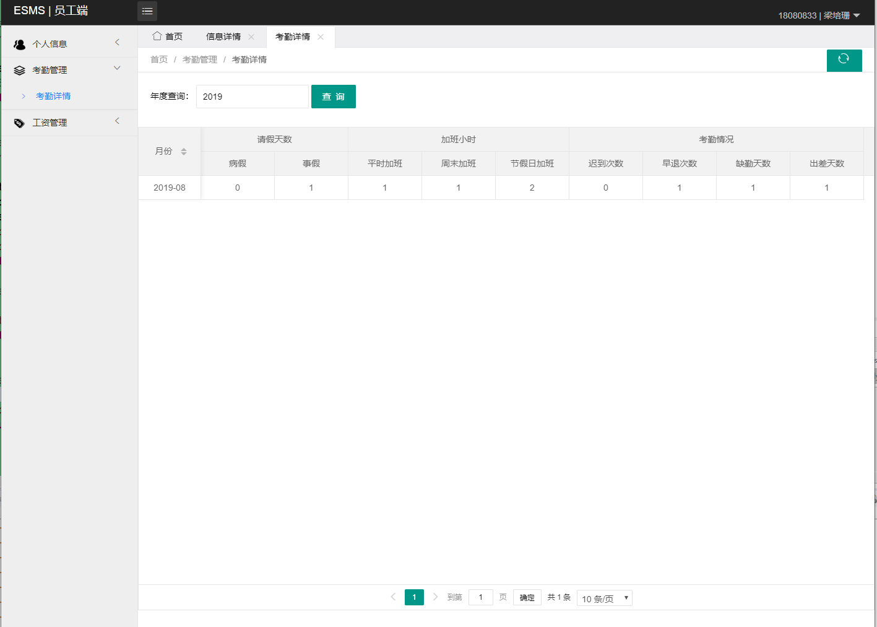The image size is (877, 627).
Task: Click the home icon on the 首页 tab
Action: point(157,37)
